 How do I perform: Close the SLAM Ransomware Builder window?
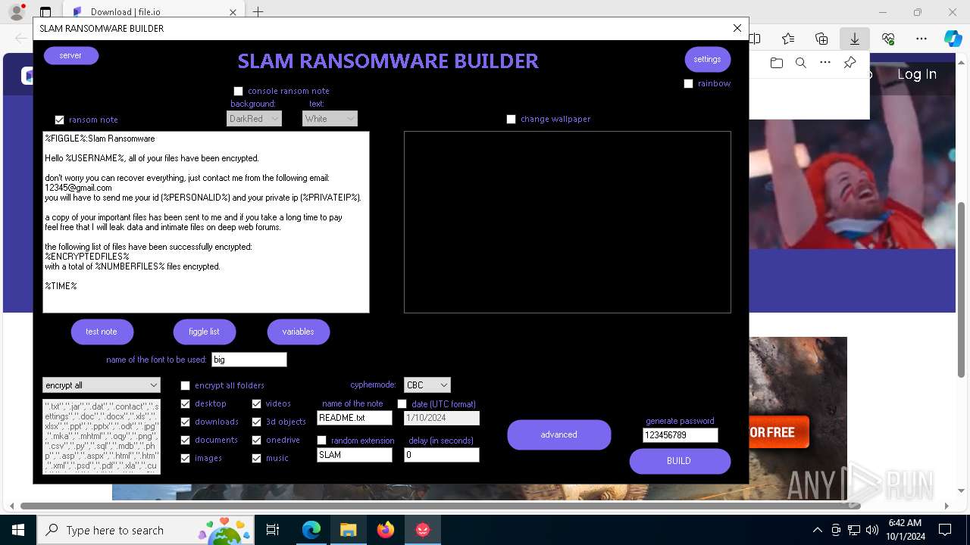click(737, 28)
